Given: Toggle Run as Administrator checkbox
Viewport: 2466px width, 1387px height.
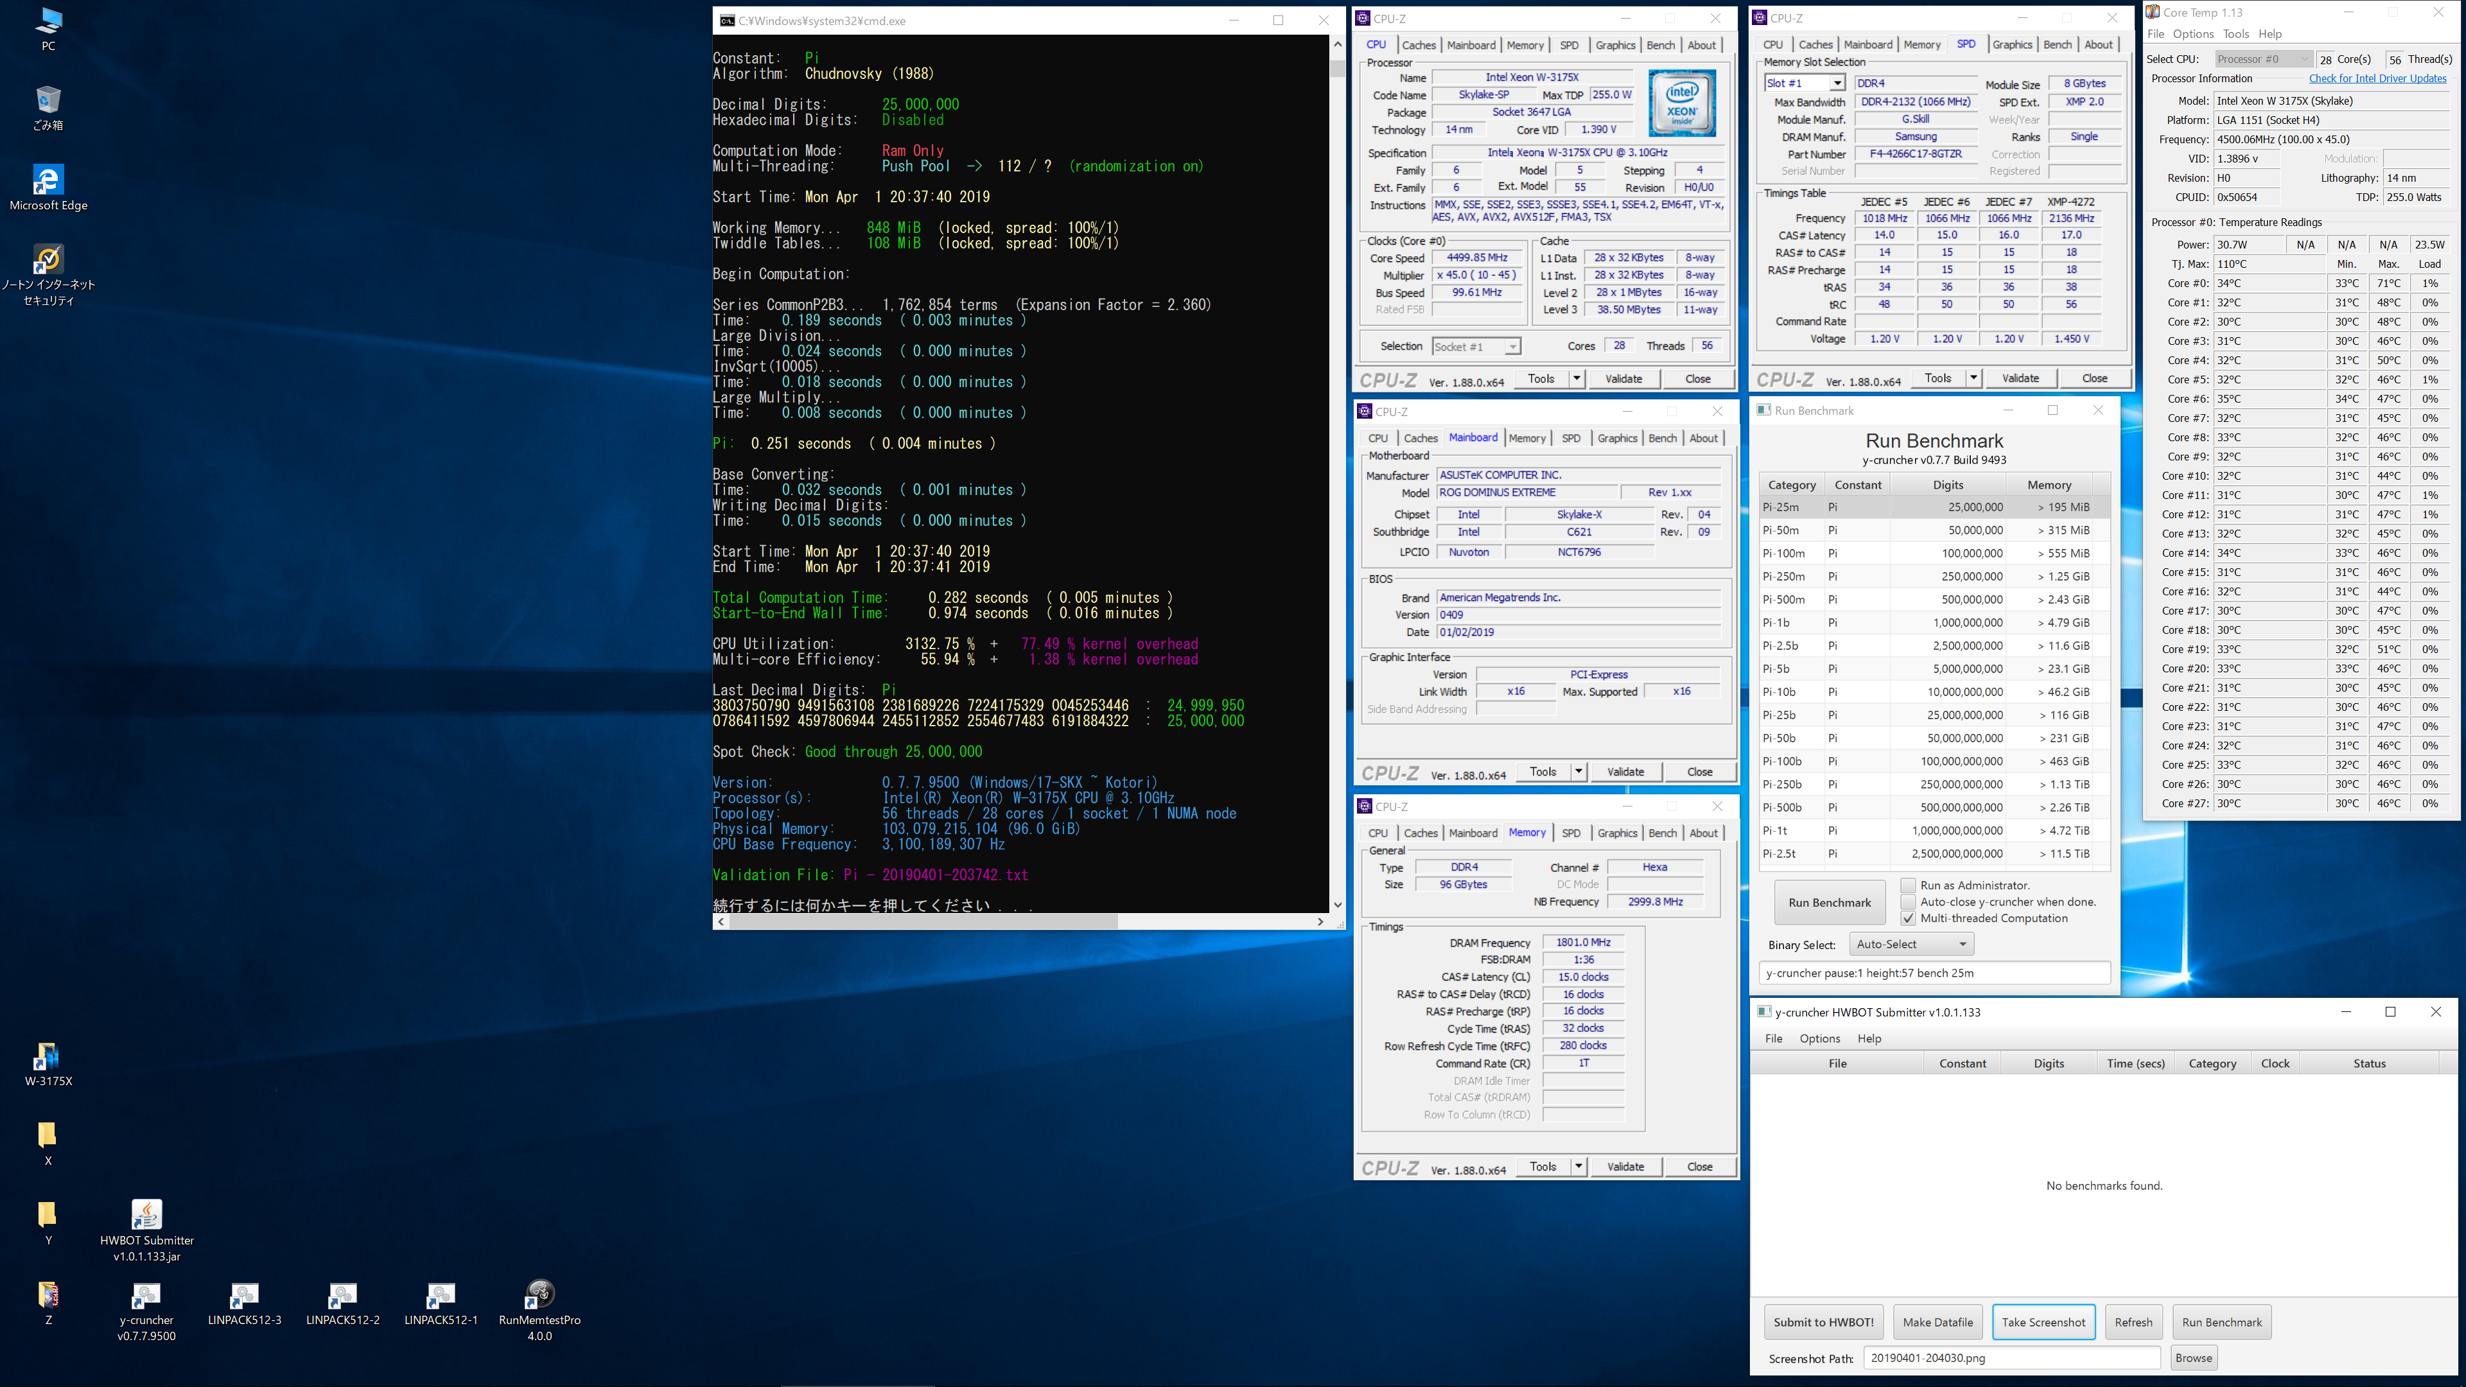Looking at the screenshot, I should click(1908, 885).
